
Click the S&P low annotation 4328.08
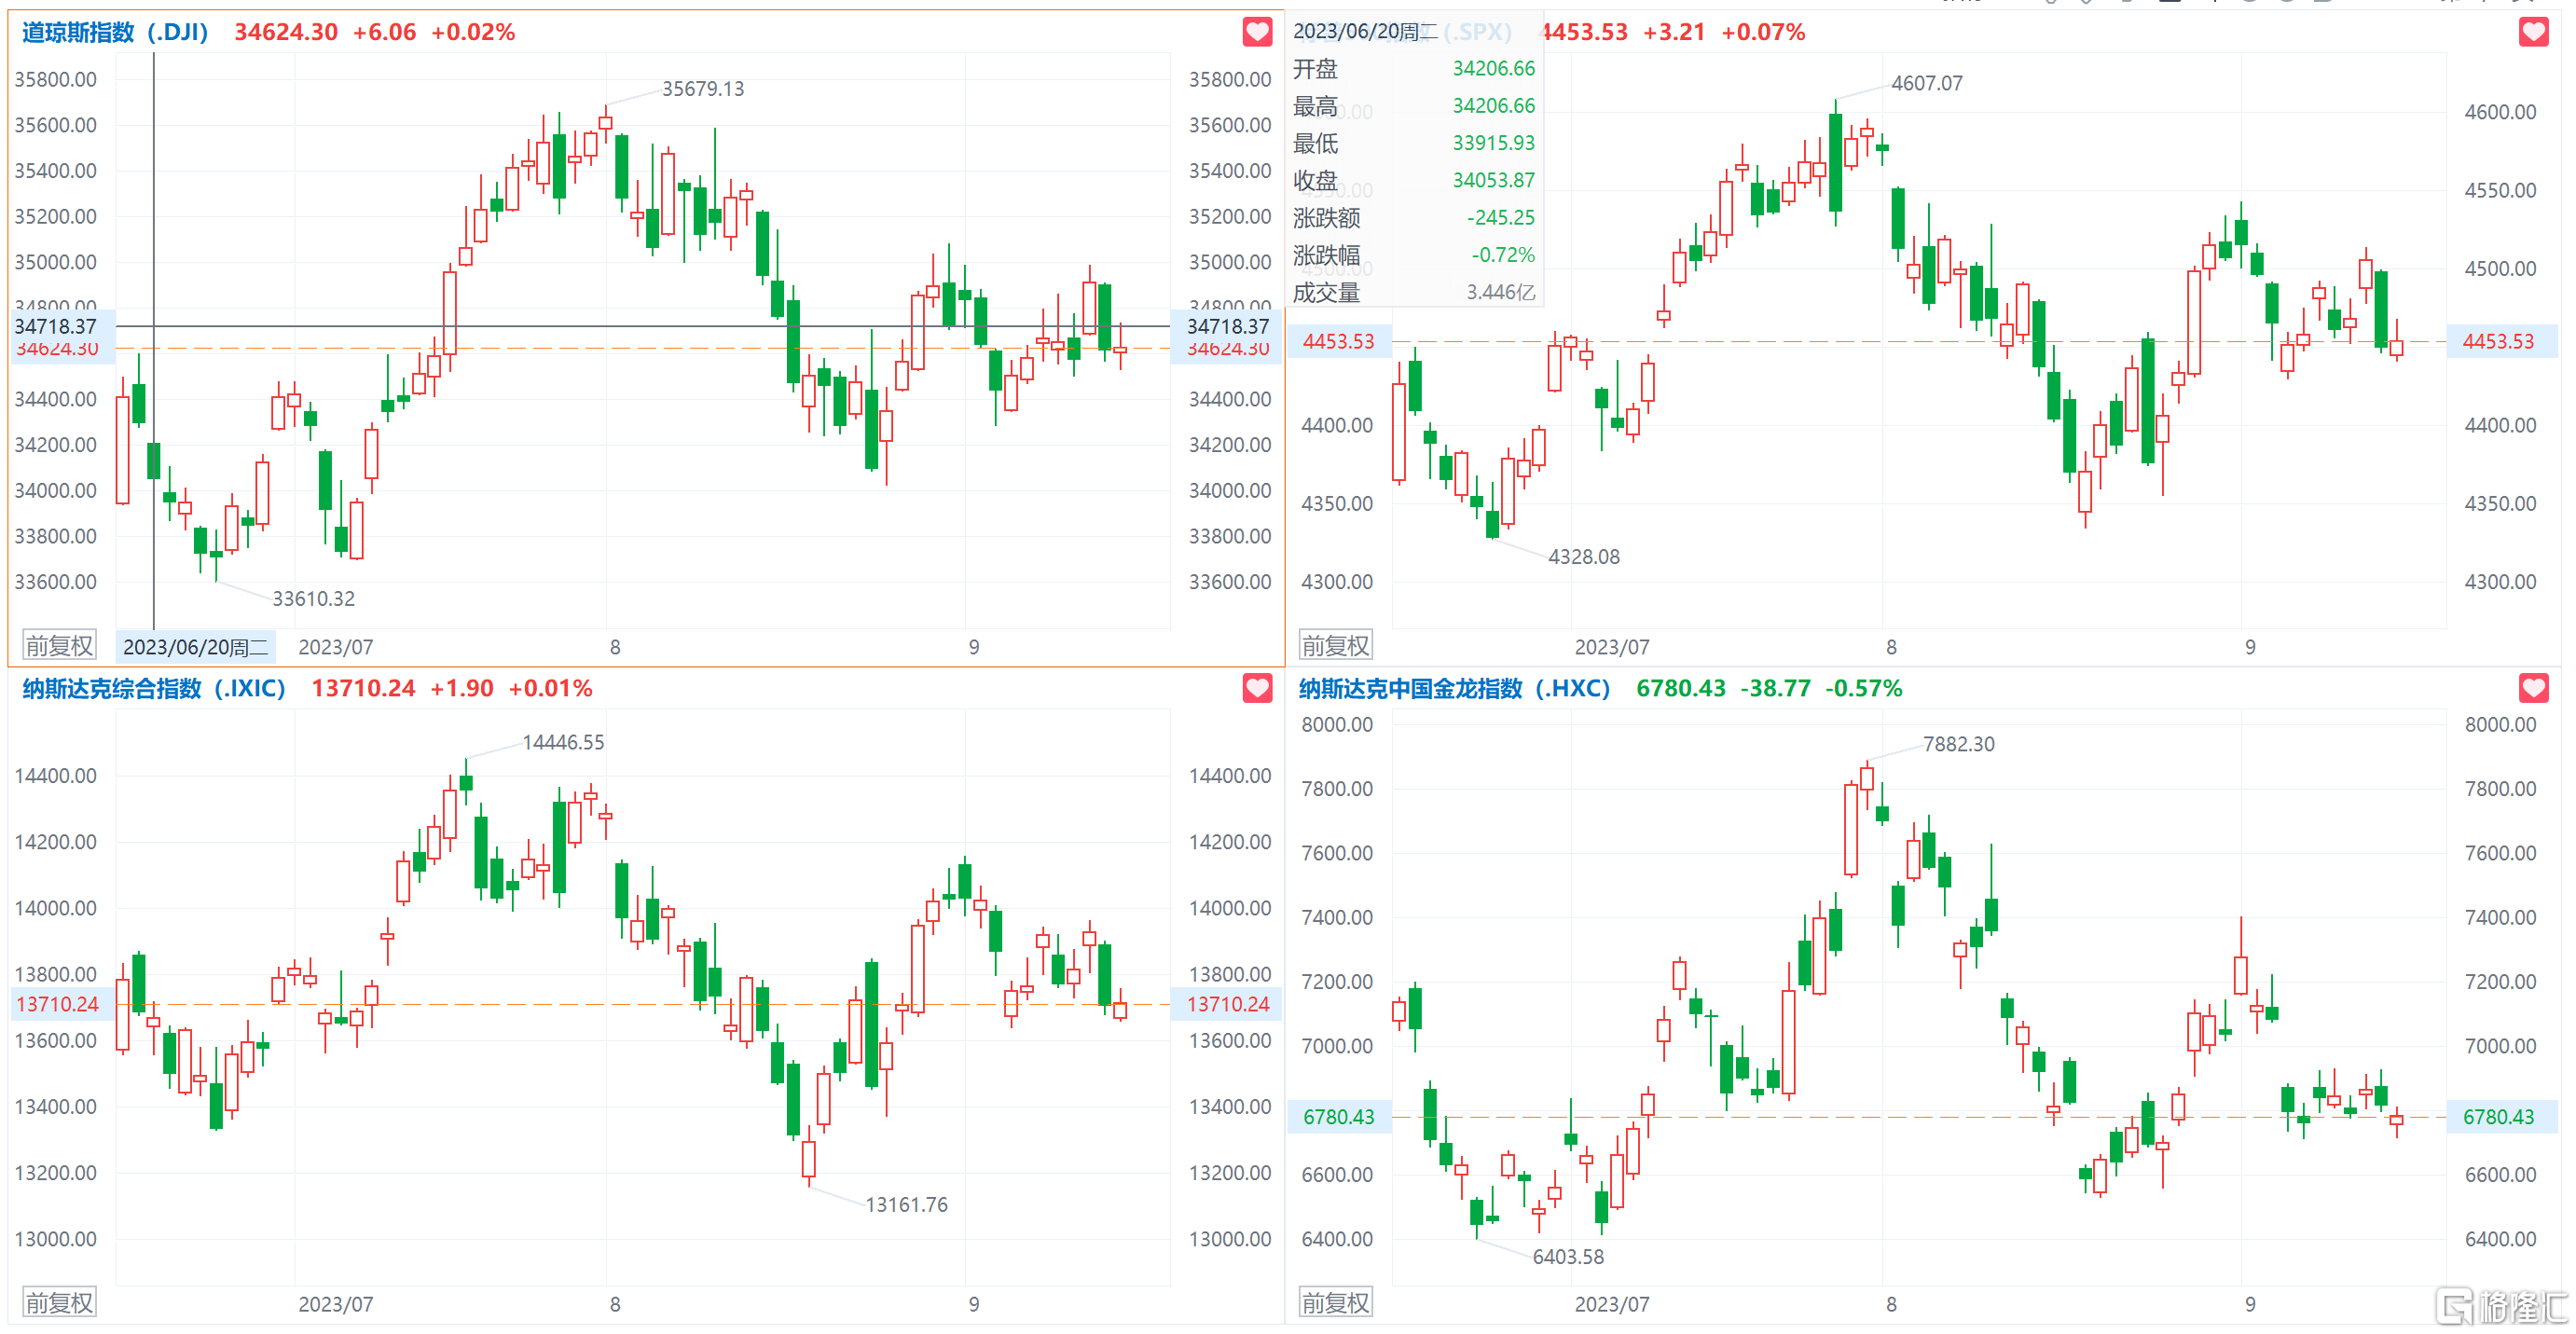(x=1584, y=557)
